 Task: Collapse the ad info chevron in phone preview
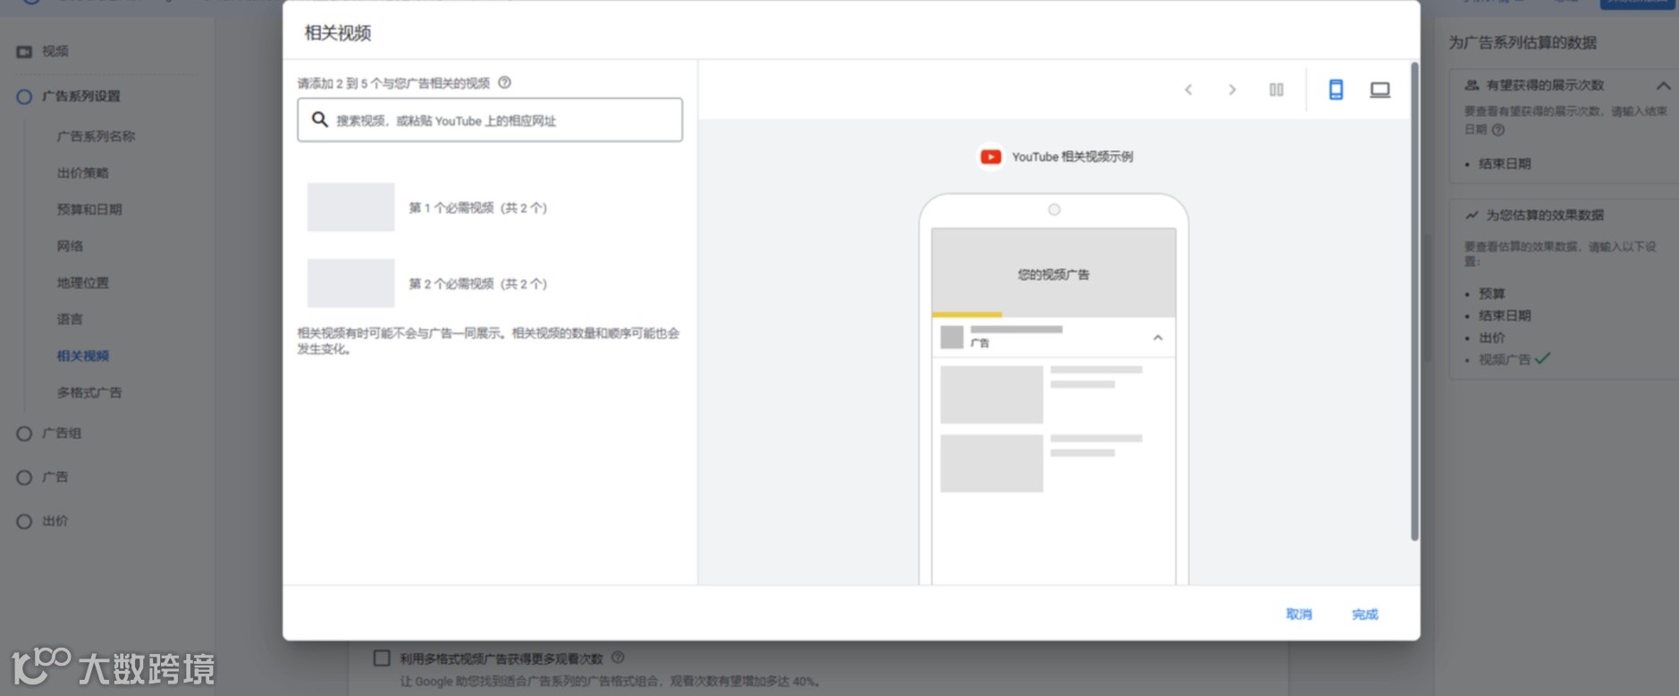(1158, 338)
